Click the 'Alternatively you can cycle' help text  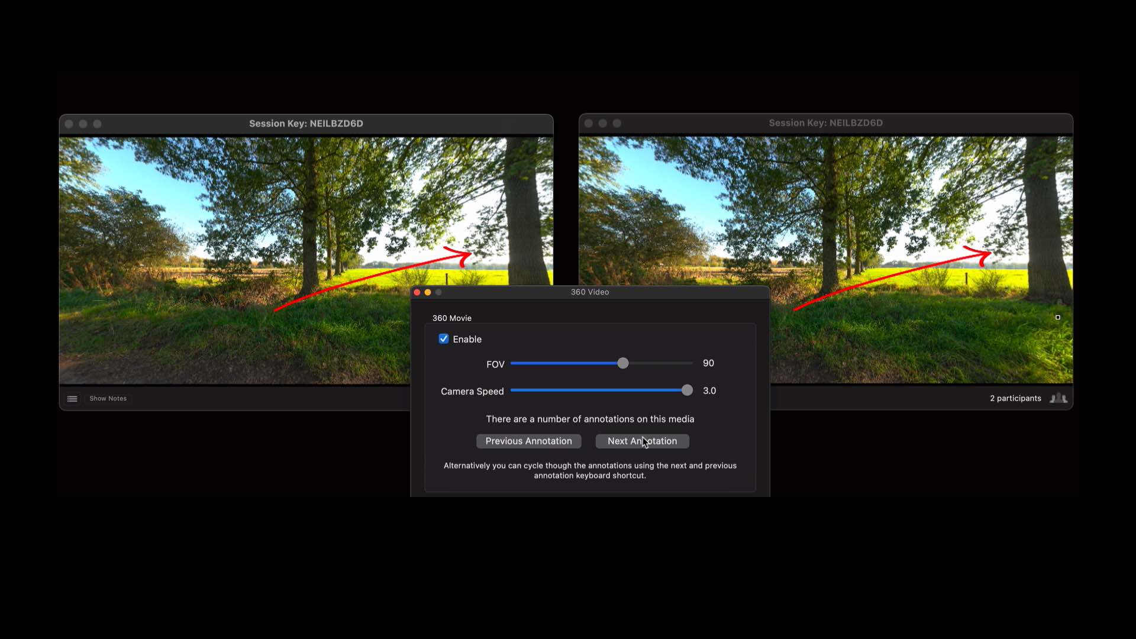590,470
